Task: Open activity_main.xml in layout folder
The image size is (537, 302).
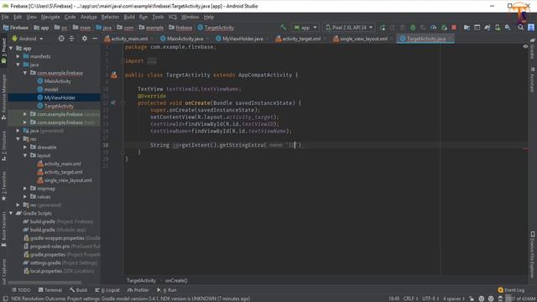Action: tap(62, 164)
